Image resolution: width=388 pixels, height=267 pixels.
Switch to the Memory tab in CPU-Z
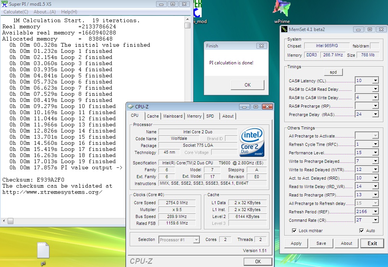pyautogui.click(x=194, y=116)
